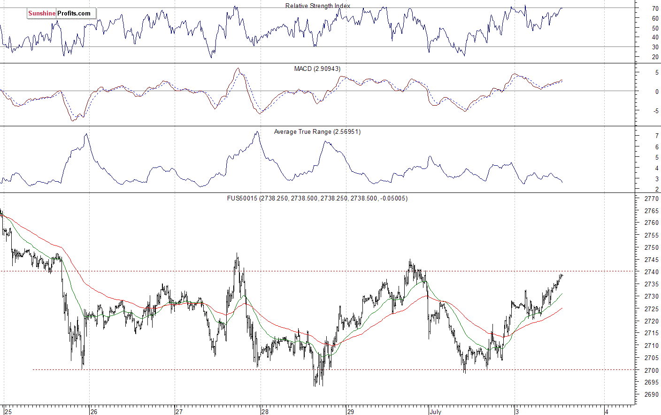Select the 26 date label on time axis
The width and height of the screenshot is (661, 415).
pyautogui.click(x=94, y=412)
